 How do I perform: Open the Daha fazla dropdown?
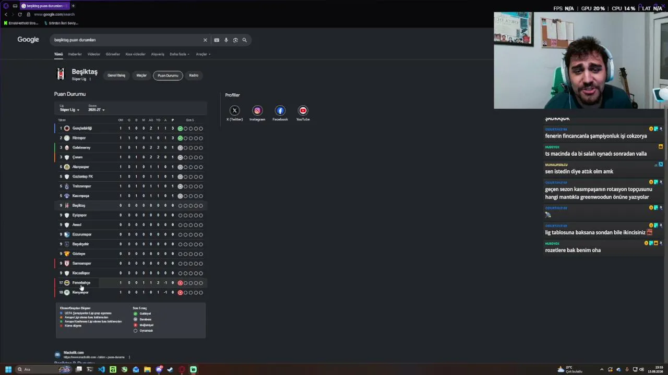180,54
